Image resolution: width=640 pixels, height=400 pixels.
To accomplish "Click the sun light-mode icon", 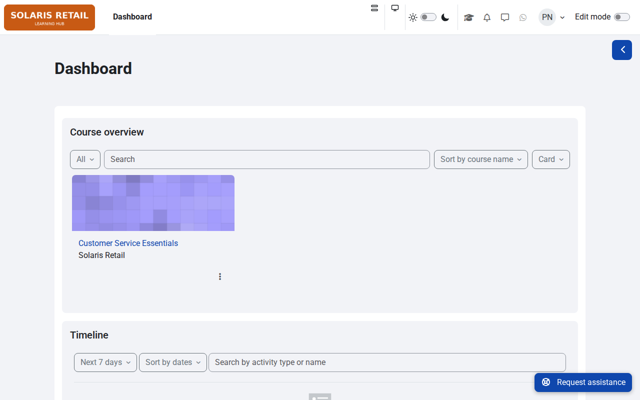I will tap(413, 17).
